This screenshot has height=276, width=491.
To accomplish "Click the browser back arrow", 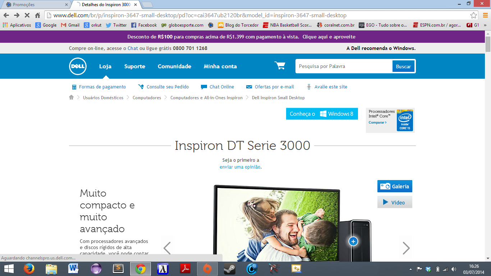I will point(6,15).
